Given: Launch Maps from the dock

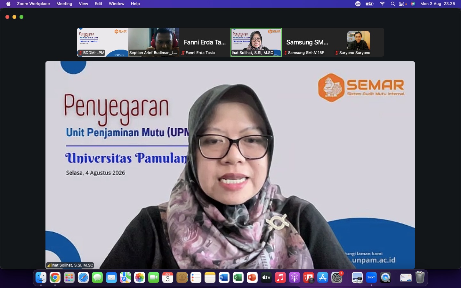Looking at the screenshot, I should (125, 278).
